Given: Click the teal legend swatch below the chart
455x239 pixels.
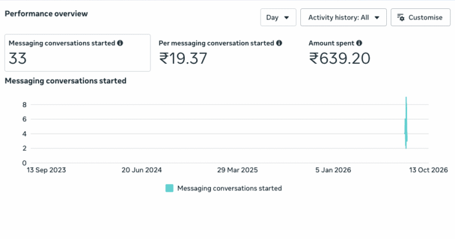Looking at the screenshot, I should (x=169, y=188).
